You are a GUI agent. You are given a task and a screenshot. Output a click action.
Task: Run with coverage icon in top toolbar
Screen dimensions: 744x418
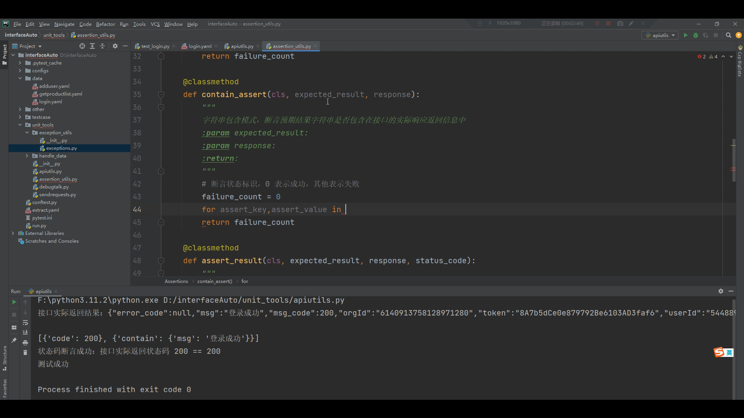click(706, 35)
